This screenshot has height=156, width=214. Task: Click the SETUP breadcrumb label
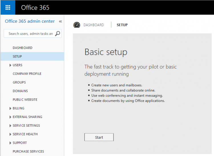tap(122, 25)
